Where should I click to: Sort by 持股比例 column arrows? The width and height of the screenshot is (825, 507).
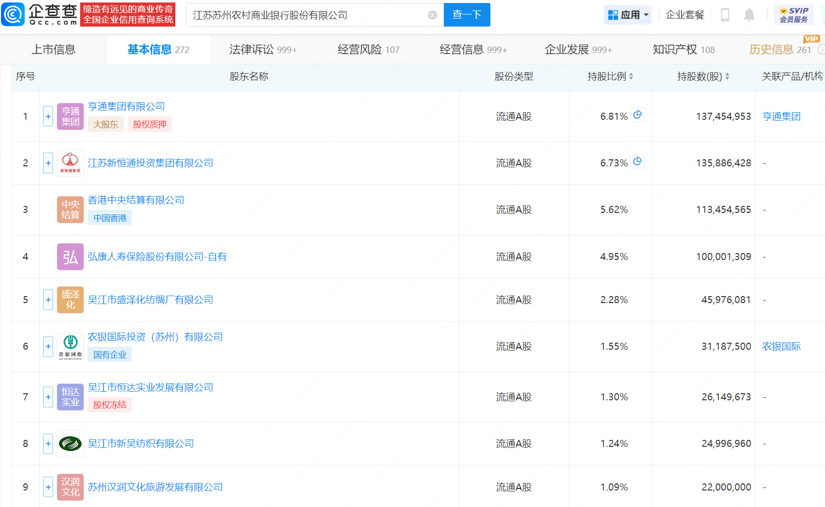(631, 77)
